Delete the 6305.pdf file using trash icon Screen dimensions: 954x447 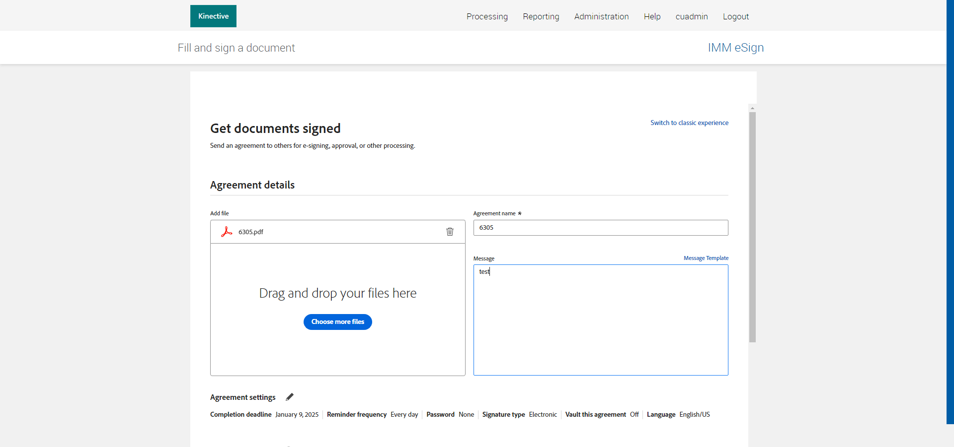click(450, 232)
